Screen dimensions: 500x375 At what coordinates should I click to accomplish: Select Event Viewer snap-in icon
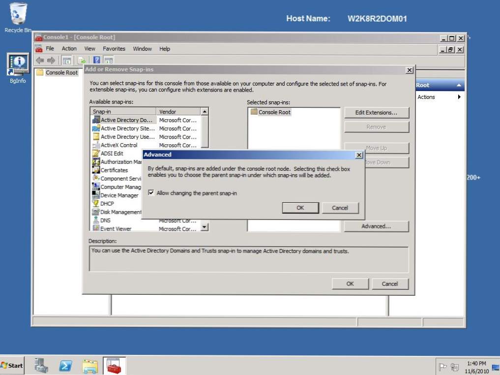[x=96, y=228]
